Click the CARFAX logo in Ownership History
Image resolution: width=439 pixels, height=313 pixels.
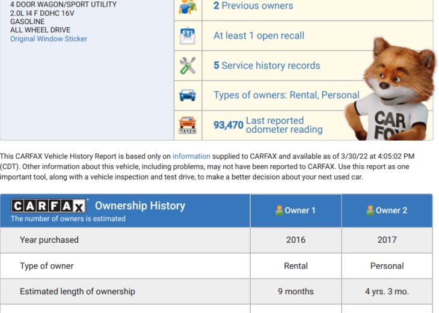pyautogui.click(x=49, y=206)
